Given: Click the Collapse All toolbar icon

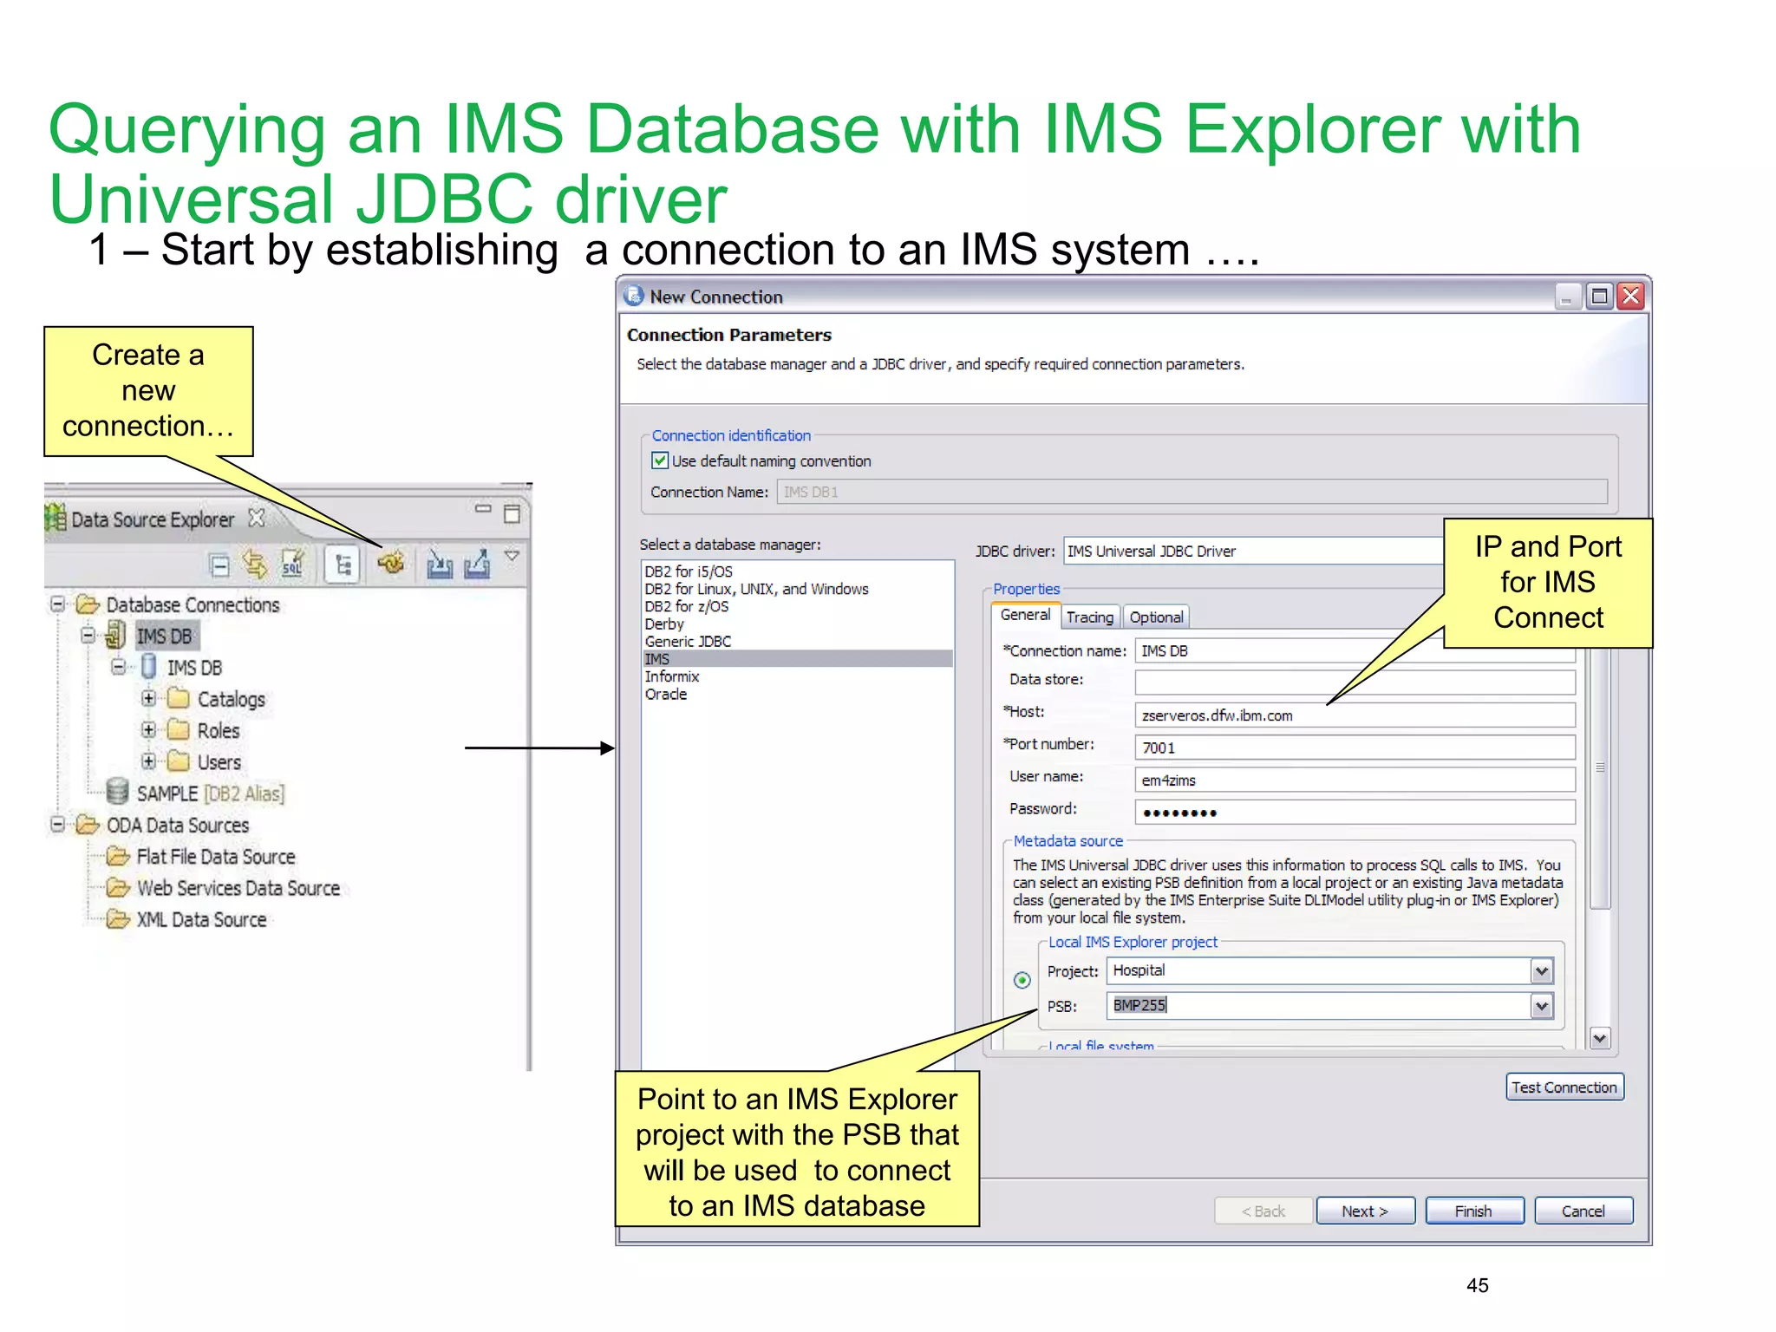Looking at the screenshot, I should coord(220,565).
